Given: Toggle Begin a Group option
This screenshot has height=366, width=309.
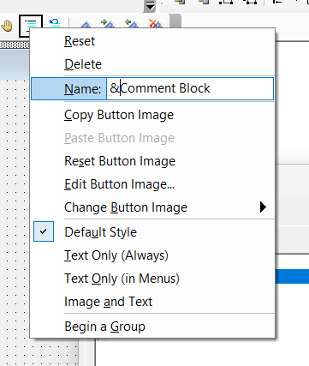Looking at the screenshot, I should click(152, 327).
